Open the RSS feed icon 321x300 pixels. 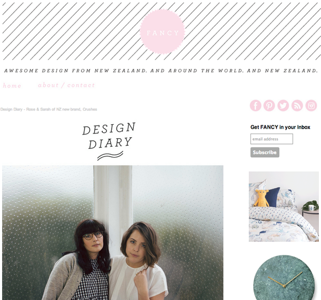tap(297, 106)
